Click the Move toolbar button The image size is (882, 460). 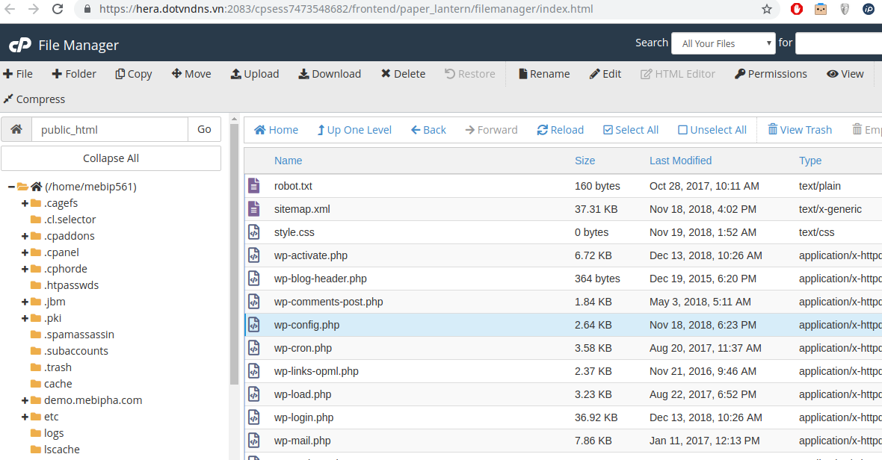[191, 74]
